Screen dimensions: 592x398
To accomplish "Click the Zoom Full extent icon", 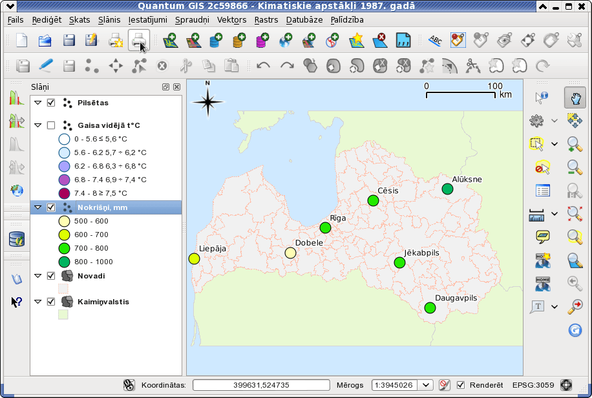I will 575,214.
